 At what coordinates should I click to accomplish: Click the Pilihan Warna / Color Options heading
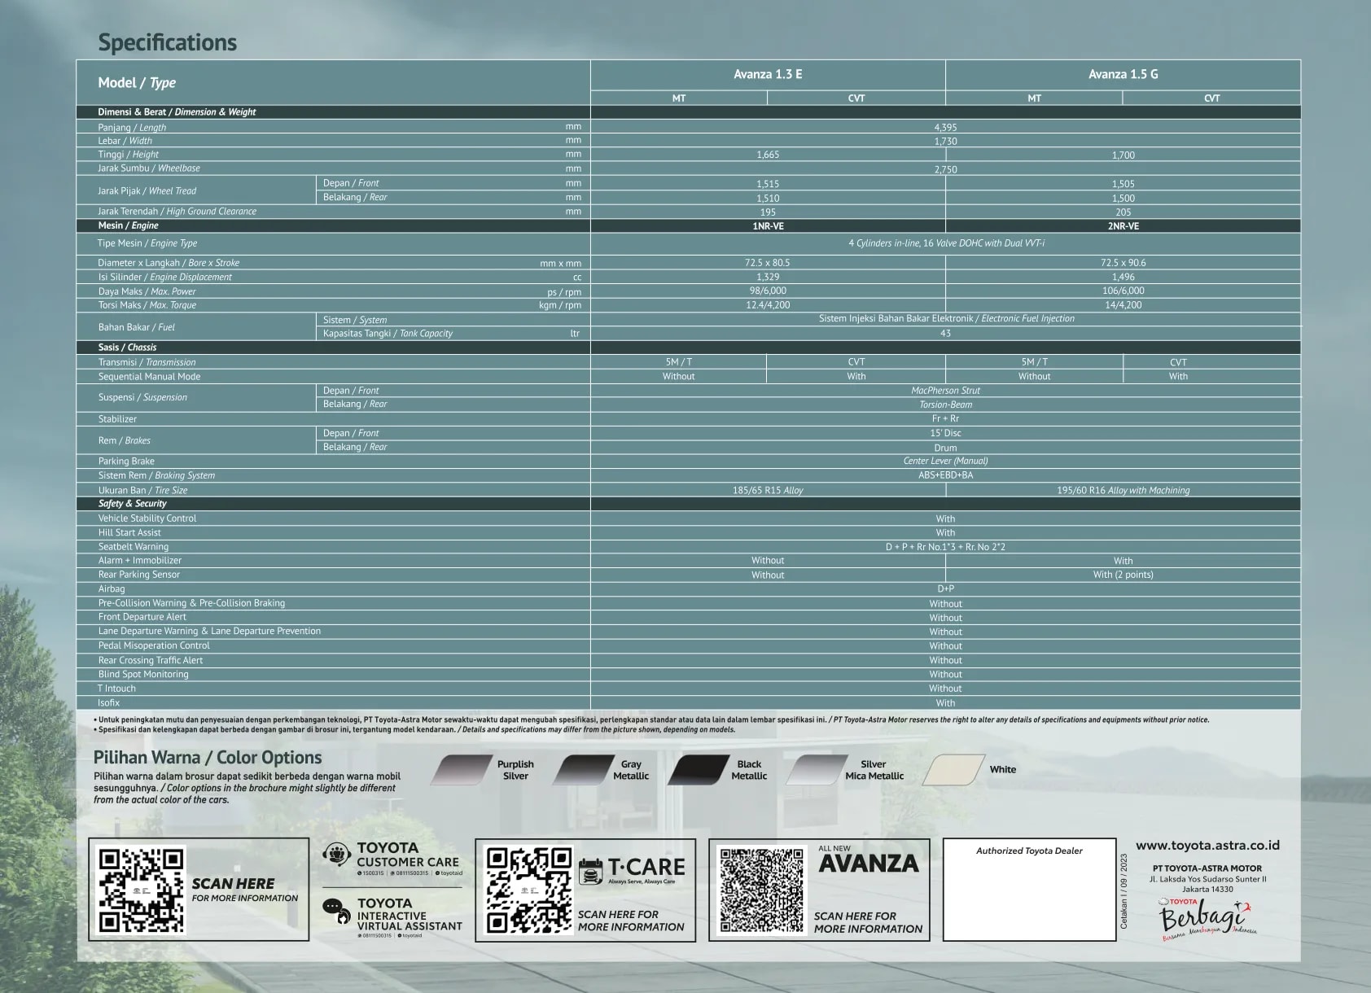[208, 758]
